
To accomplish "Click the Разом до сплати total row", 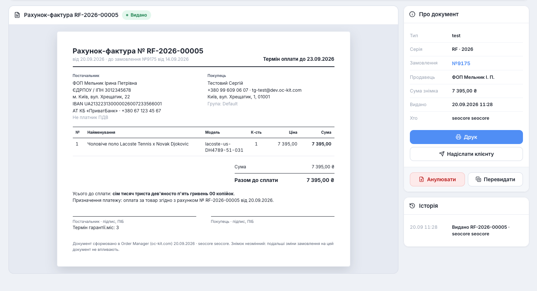I will (x=284, y=180).
